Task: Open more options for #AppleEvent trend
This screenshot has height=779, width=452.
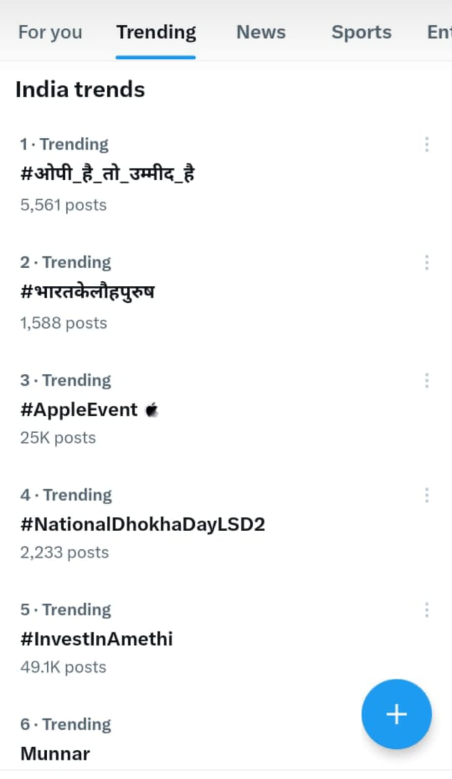Action: click(x=427, y=380)
